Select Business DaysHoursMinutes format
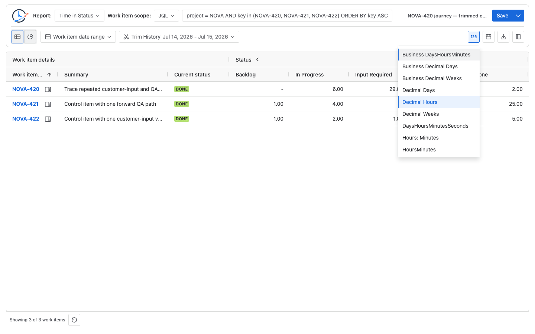Viewport: 535px width, 334px height. [x=439, y=55]
